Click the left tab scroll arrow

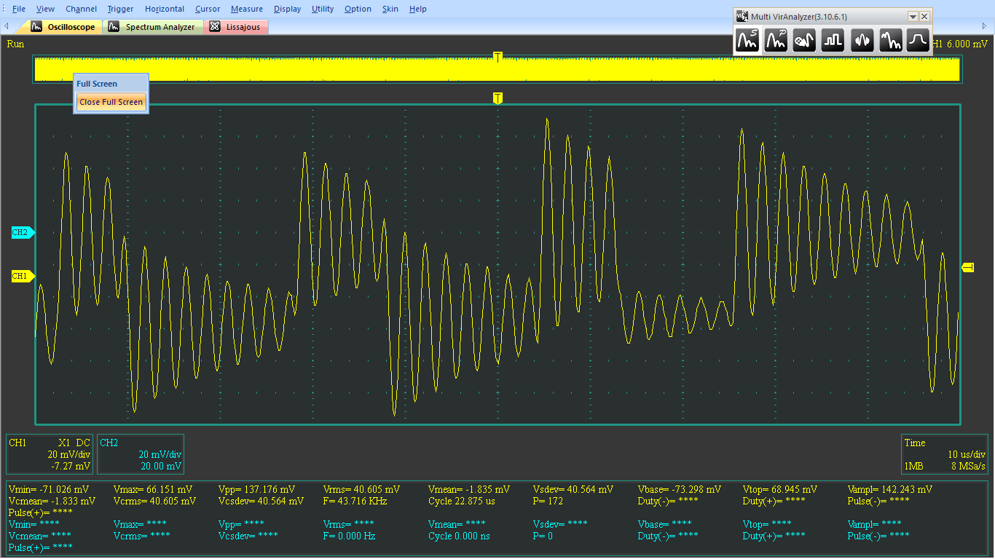pos(7,26)
